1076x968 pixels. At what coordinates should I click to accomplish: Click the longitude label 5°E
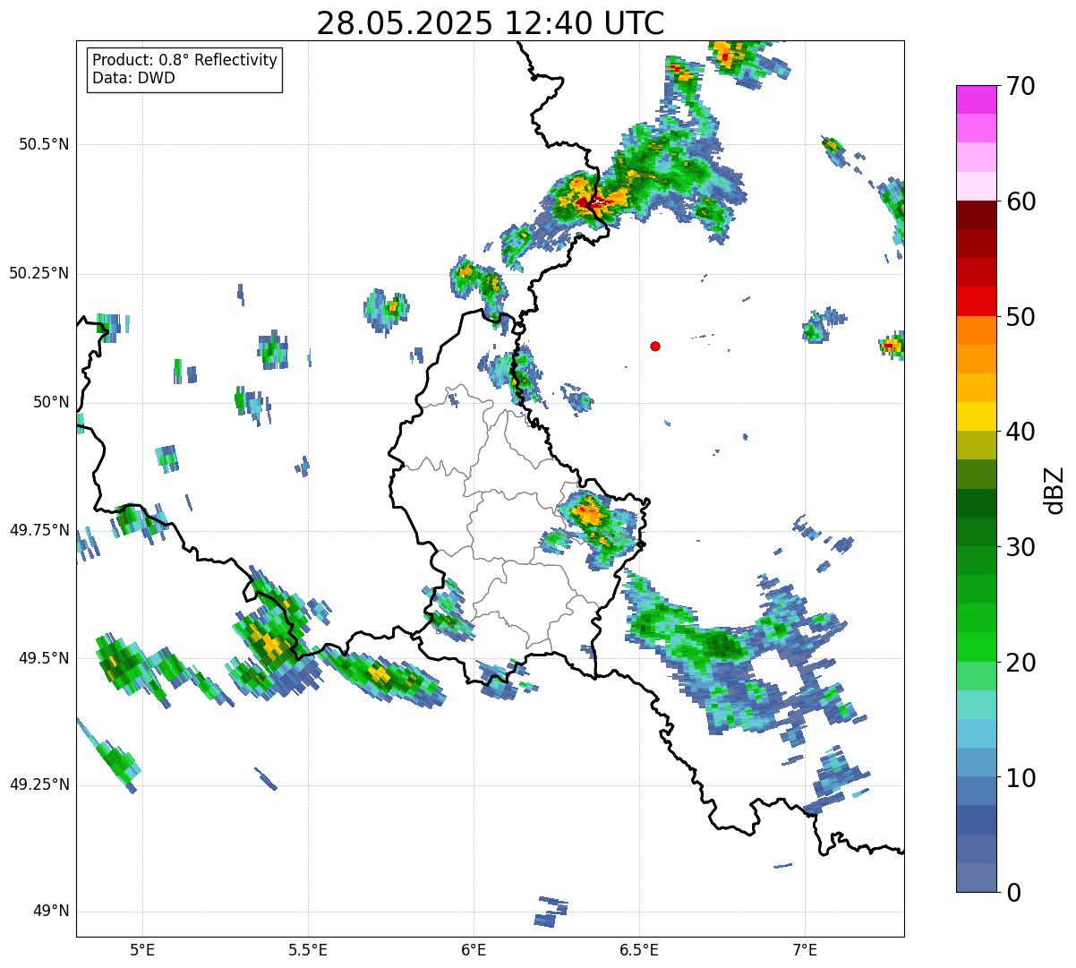(142, 949)
